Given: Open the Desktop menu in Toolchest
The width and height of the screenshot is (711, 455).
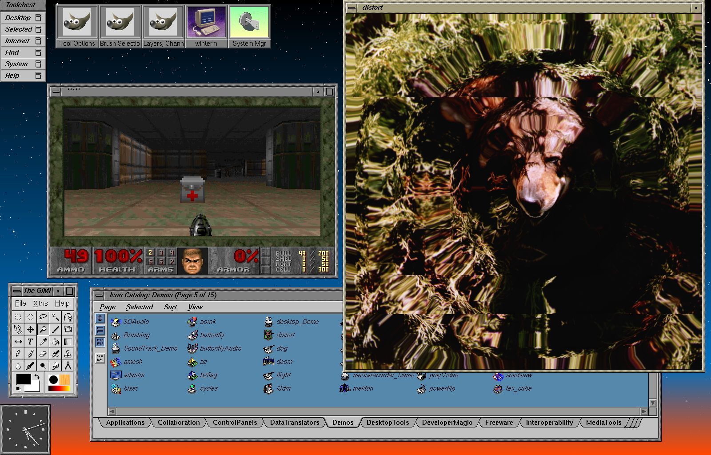Looking at the screenshot, I should [23, 18].
